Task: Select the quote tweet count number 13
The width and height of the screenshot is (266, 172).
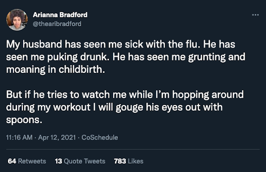Action: click(x=59, y=161)
